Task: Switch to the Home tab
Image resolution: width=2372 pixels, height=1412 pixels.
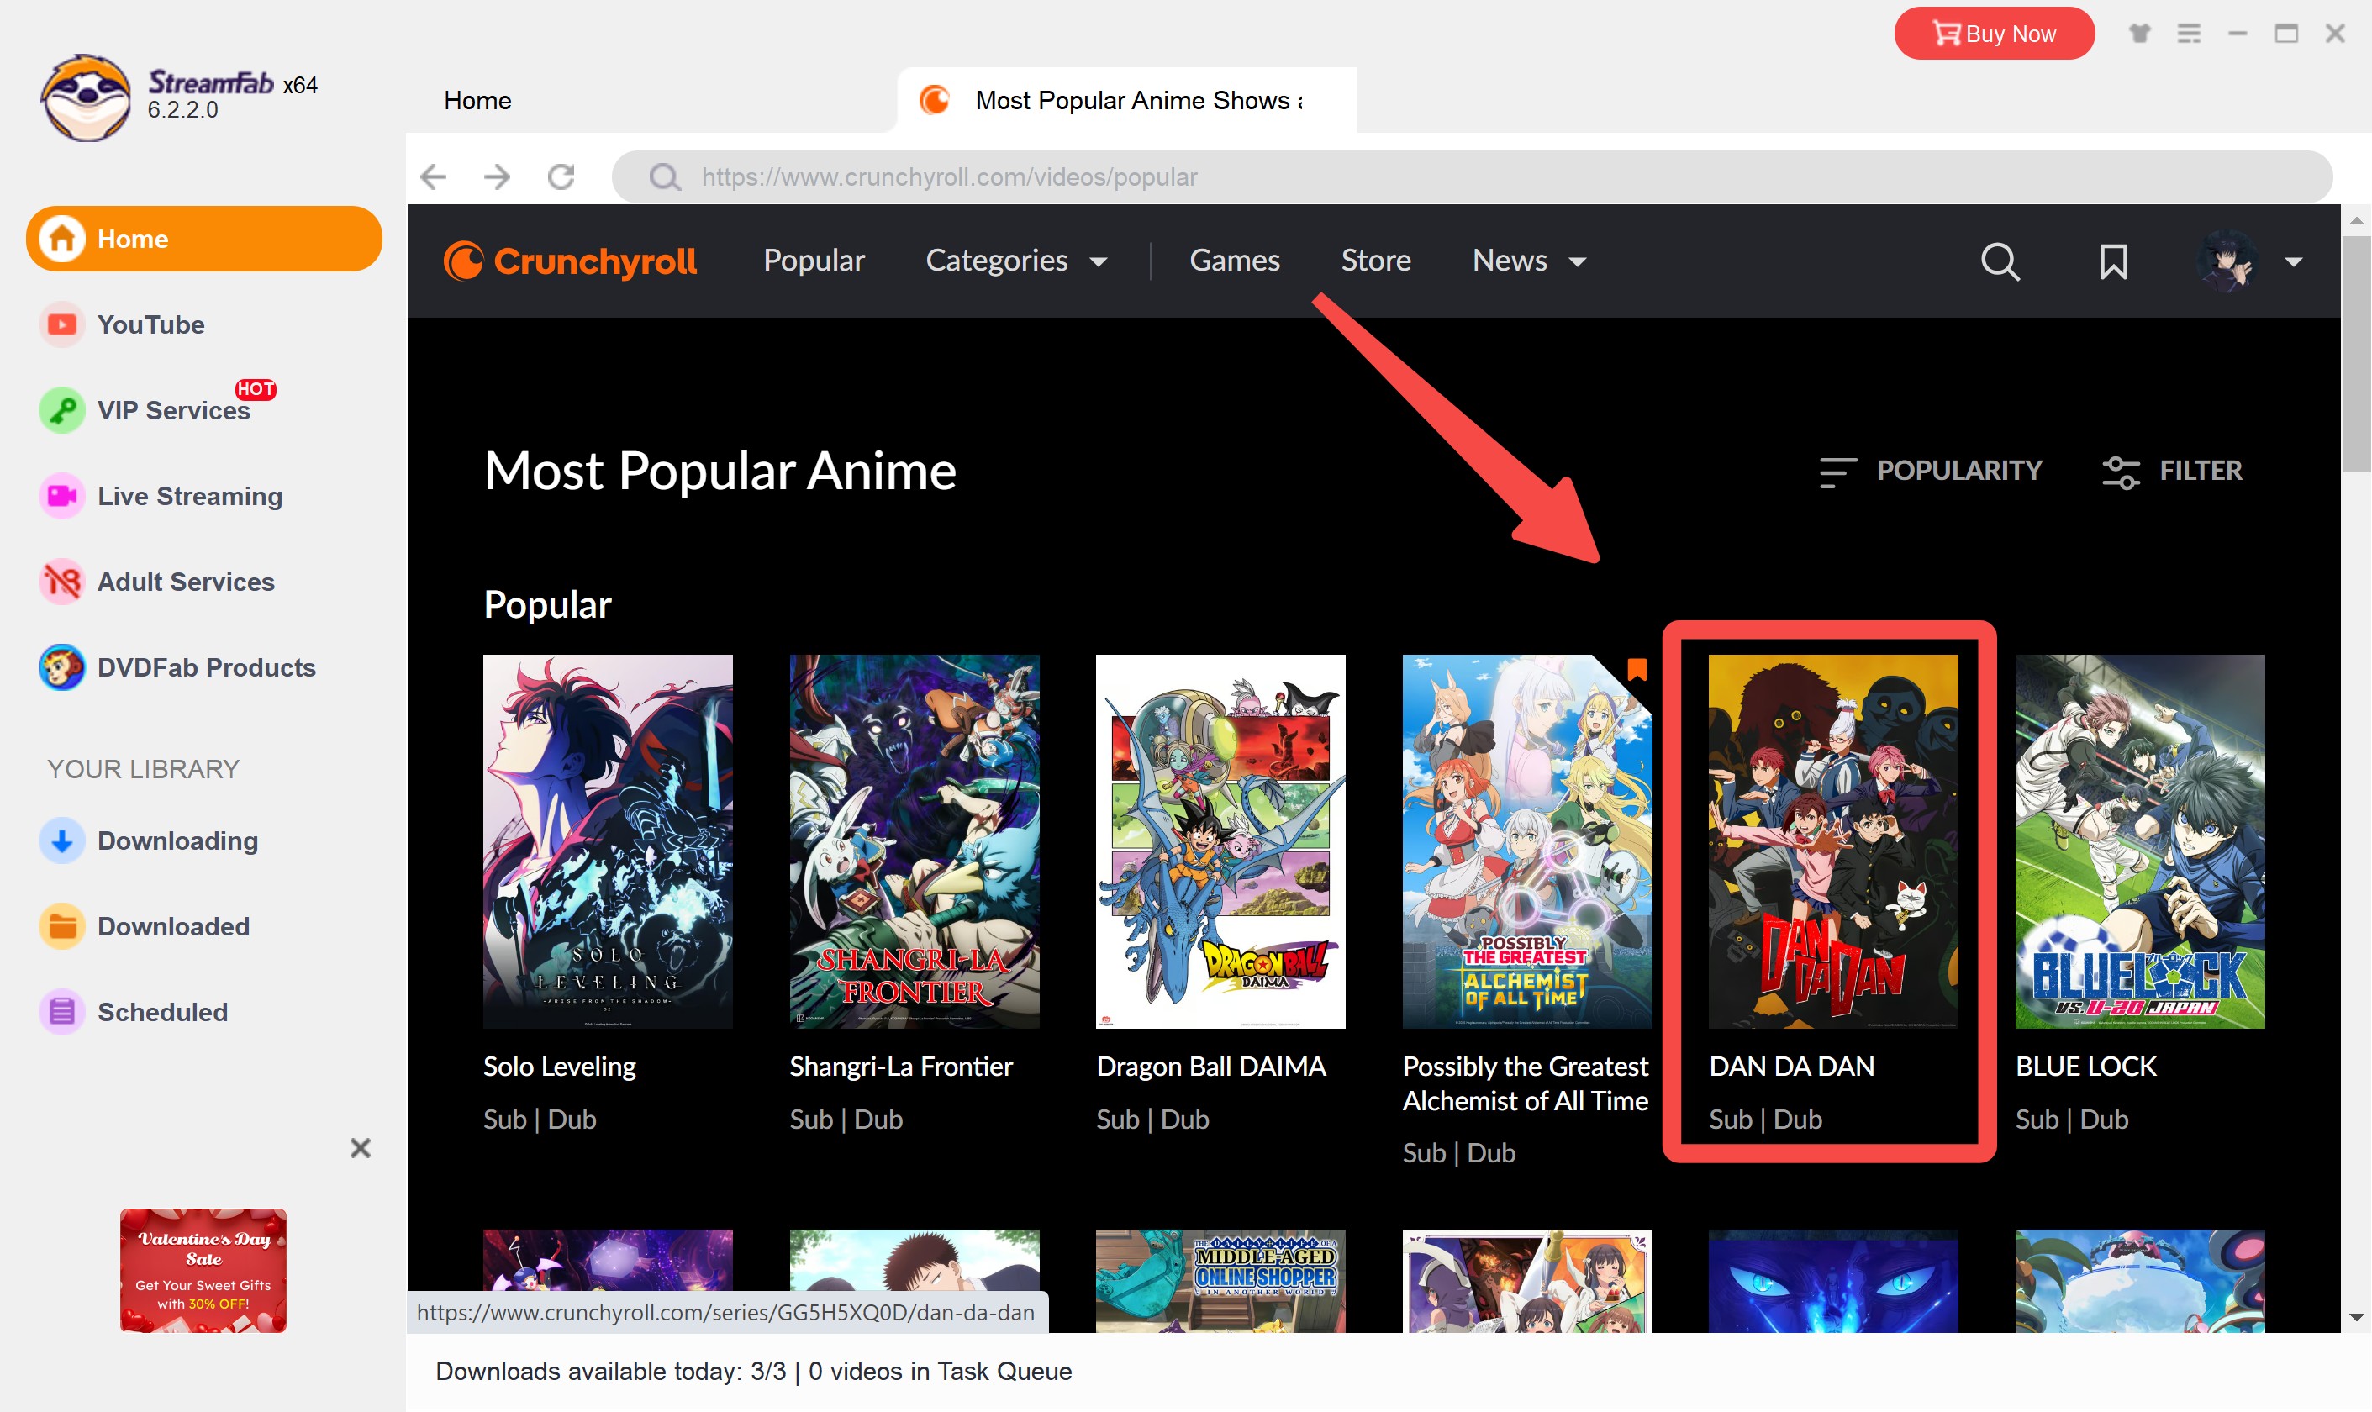Action: pyautogui.click(x=477, y=101)
